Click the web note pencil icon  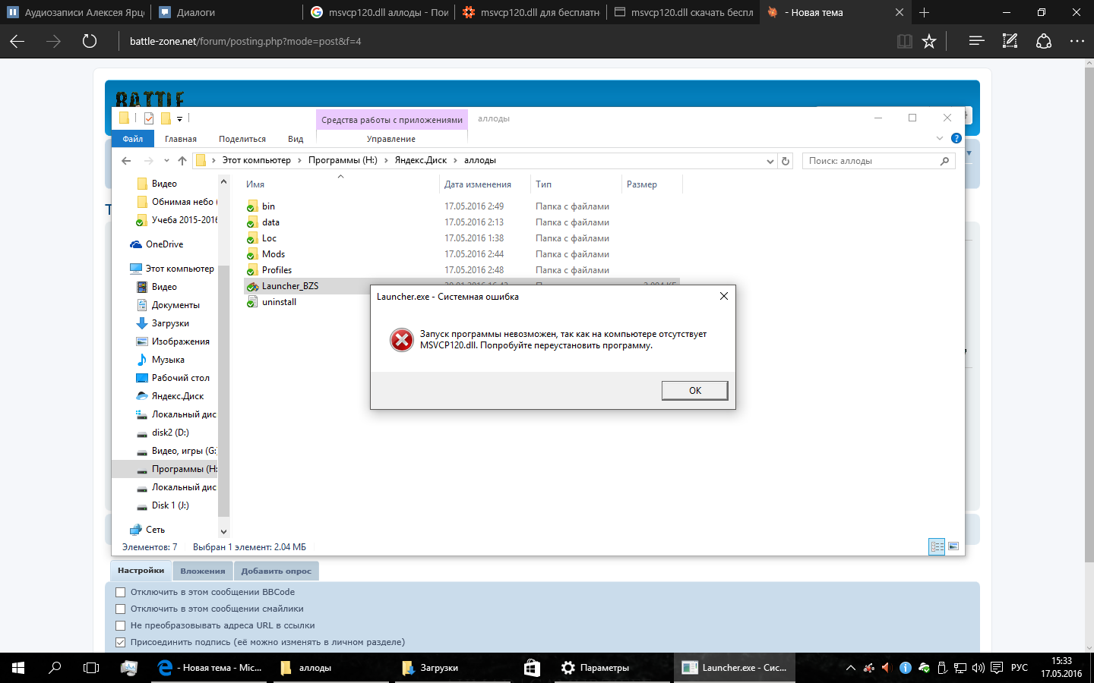pos(1010,41)
